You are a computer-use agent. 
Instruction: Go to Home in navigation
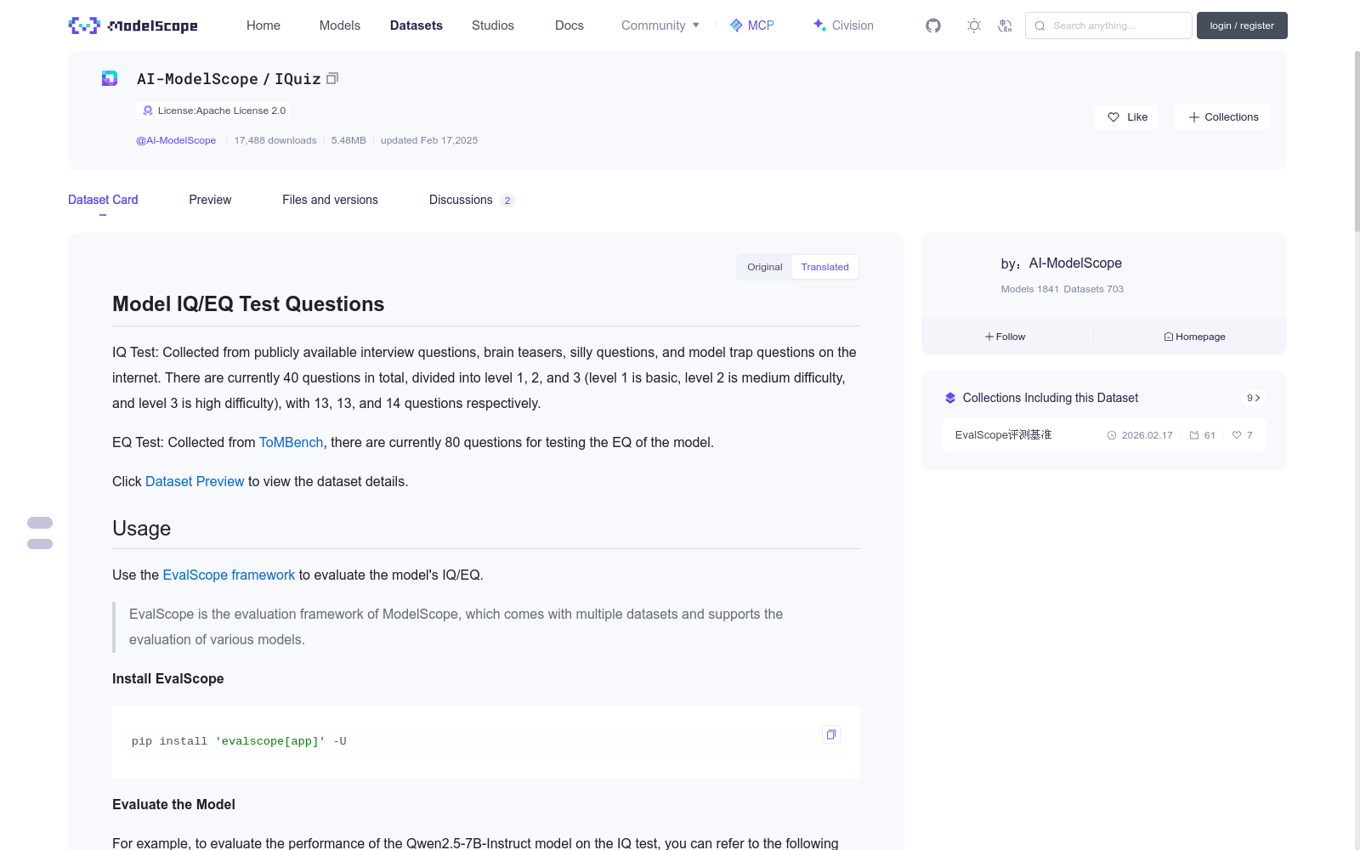click(x=263, y=25)
